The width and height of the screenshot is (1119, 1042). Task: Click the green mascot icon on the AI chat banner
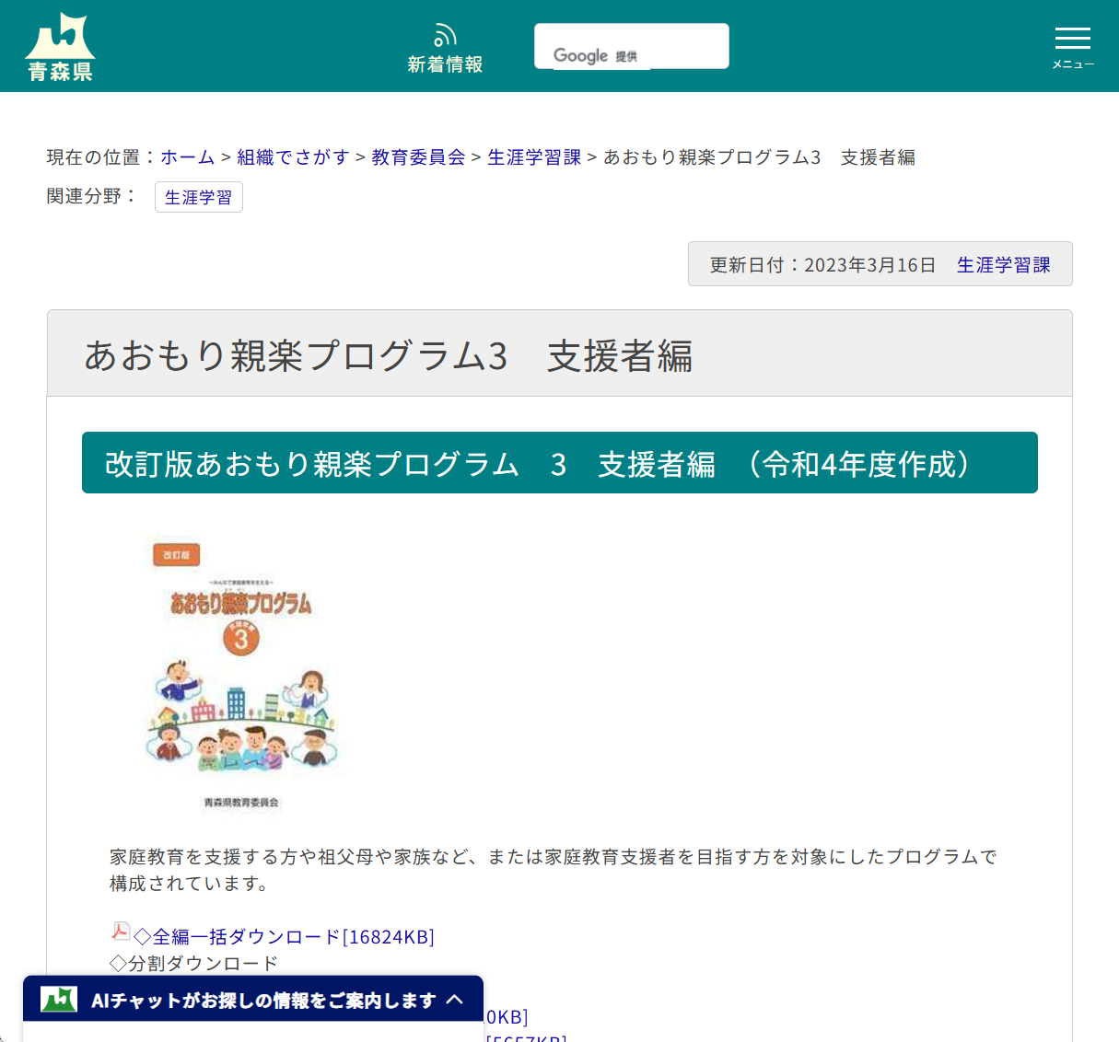pos(58,998)
